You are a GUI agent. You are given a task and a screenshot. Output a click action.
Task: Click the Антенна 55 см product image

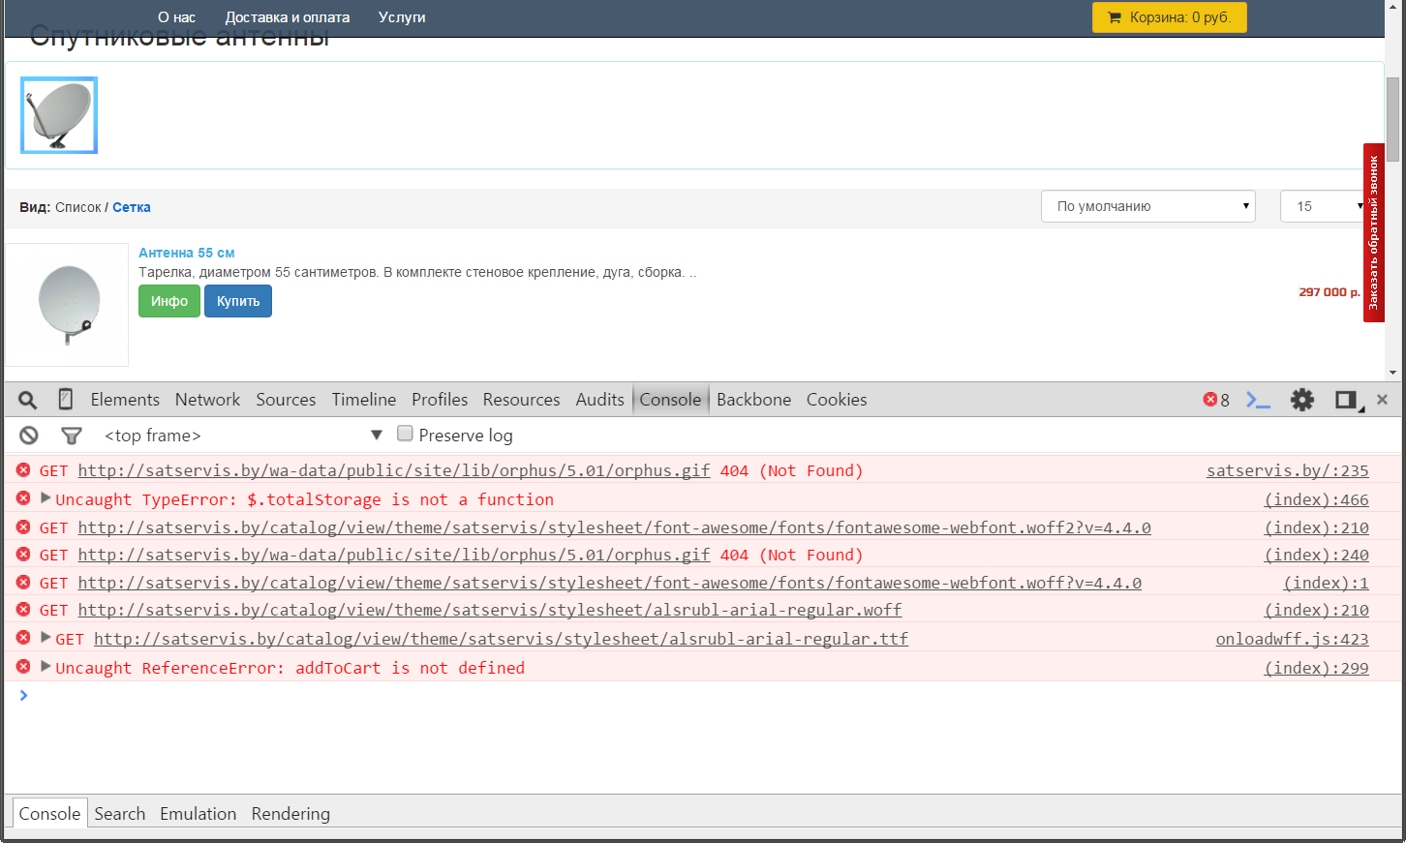[x=67, y=305]
